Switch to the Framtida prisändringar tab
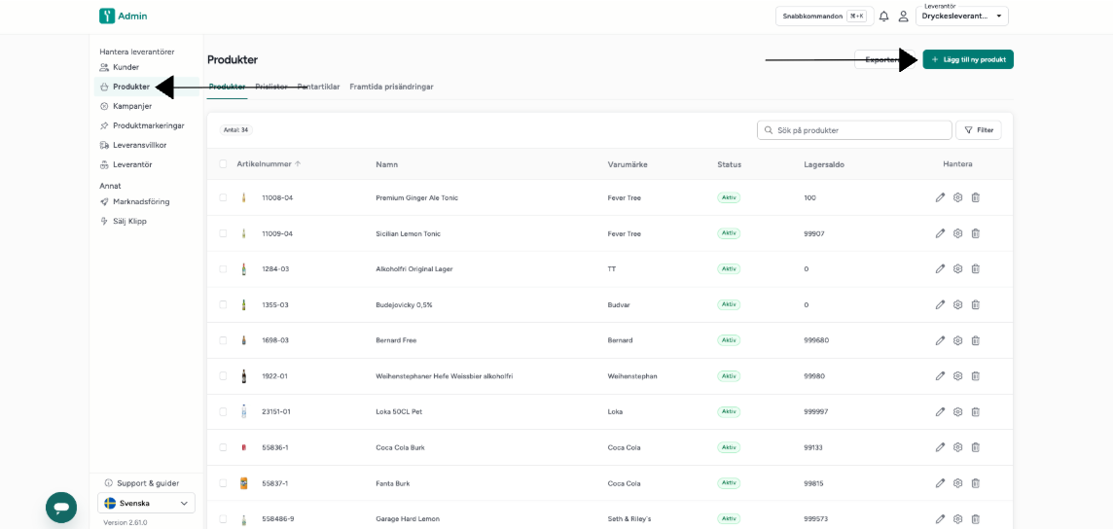1113x529 pixels. pos(391,87)
